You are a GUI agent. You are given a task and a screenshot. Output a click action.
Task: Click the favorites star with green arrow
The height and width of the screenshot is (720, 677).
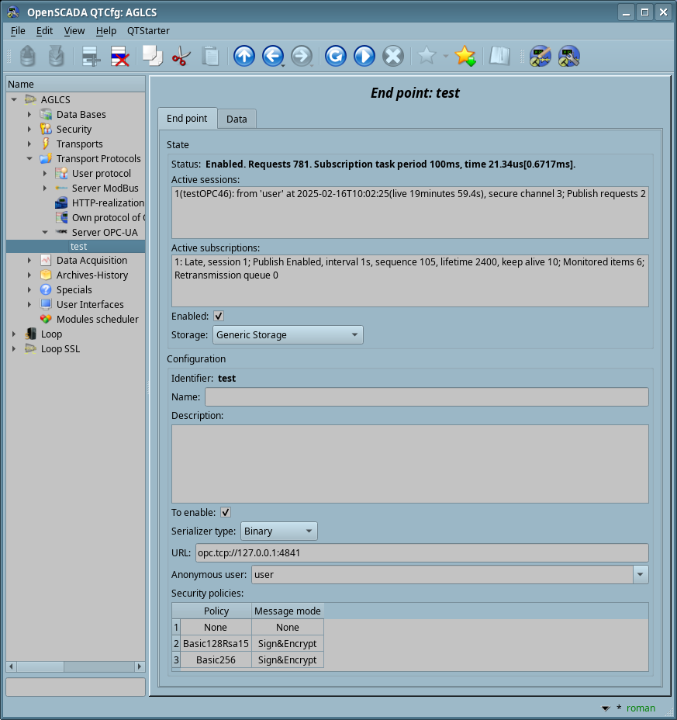(x=465, y=56)
